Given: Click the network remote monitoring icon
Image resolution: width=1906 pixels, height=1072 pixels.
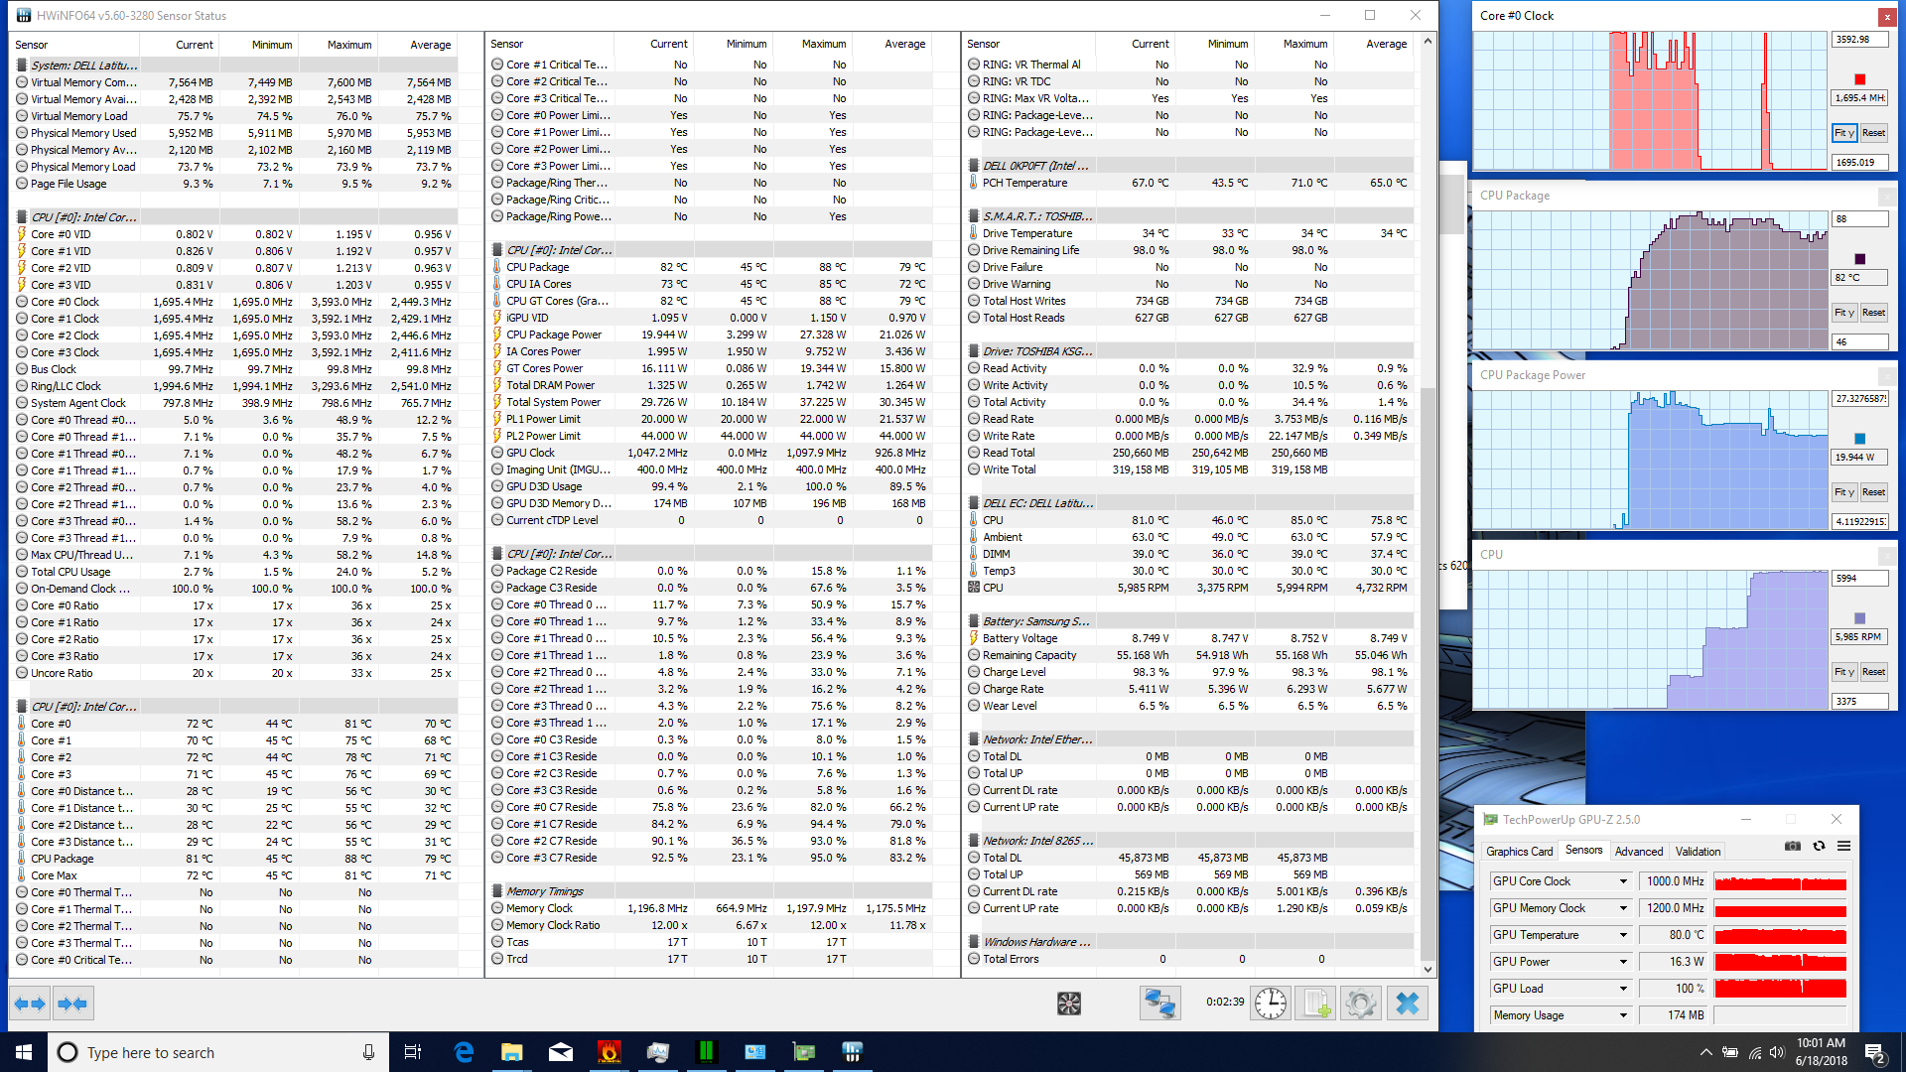Looking at the screenshot, I should click(1159, 1004).
